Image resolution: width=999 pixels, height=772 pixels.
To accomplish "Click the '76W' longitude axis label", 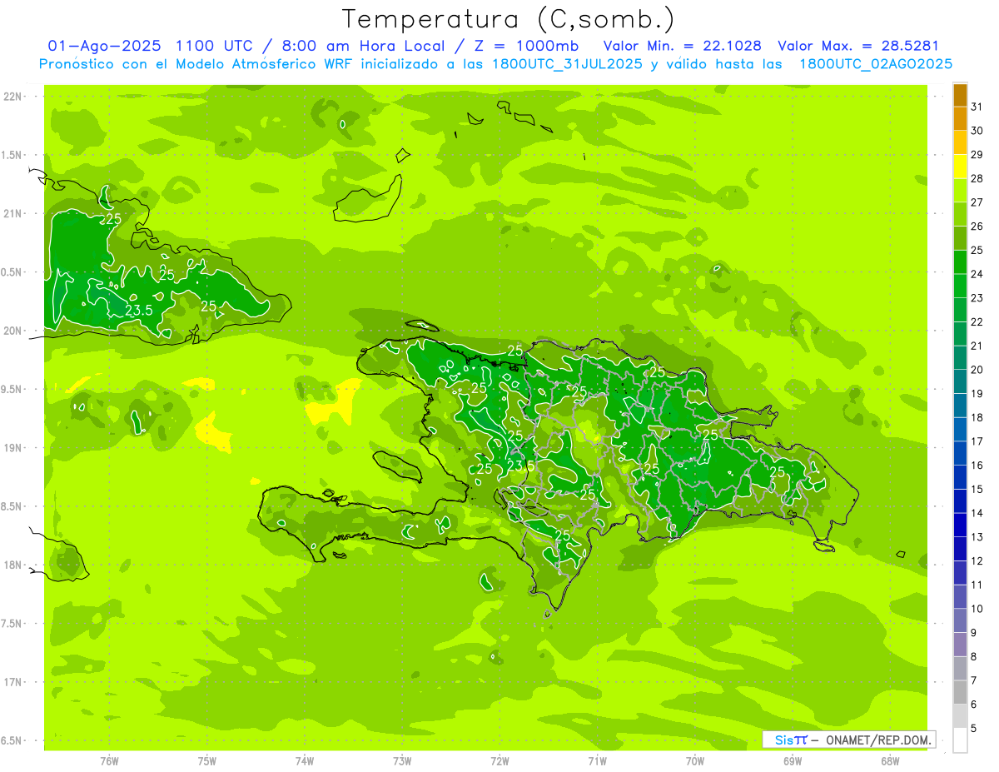I will tap(109, 760).
